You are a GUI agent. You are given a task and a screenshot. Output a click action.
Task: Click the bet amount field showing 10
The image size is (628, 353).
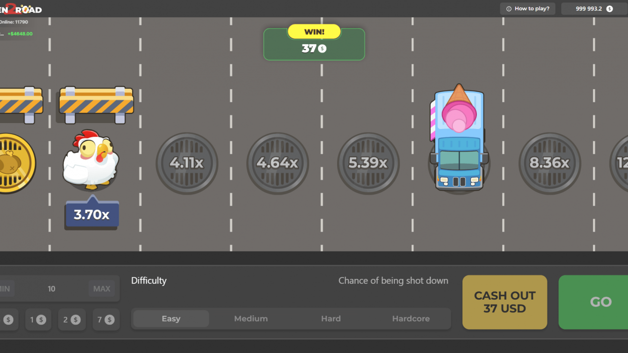click(x=52, y=288)
